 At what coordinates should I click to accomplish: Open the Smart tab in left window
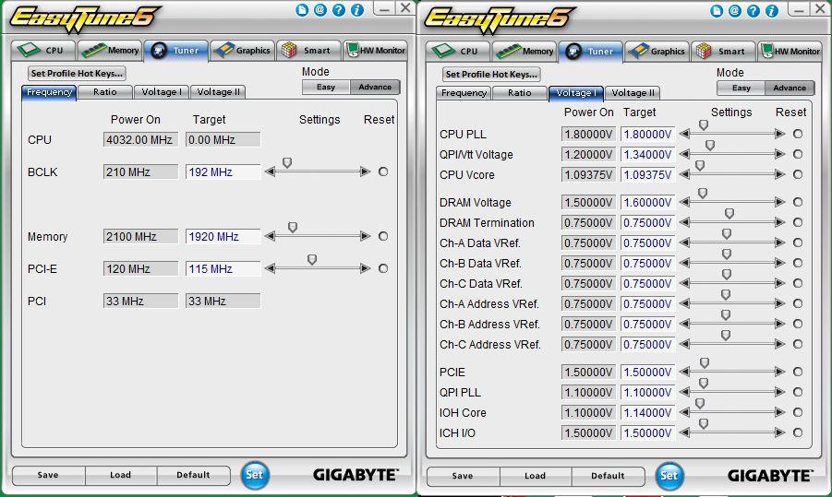tap(308, 51)
